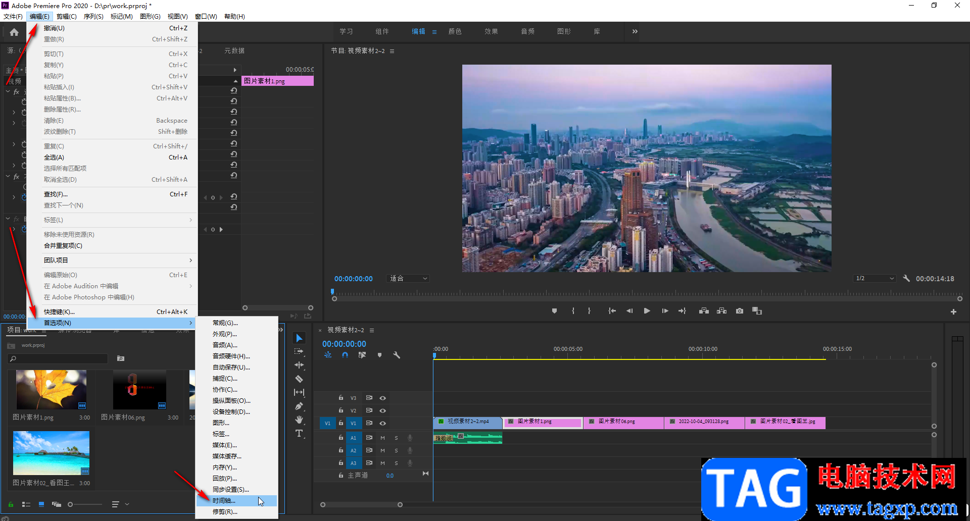Mute audio track A1
970x521 pixels.
click(382, 438)
